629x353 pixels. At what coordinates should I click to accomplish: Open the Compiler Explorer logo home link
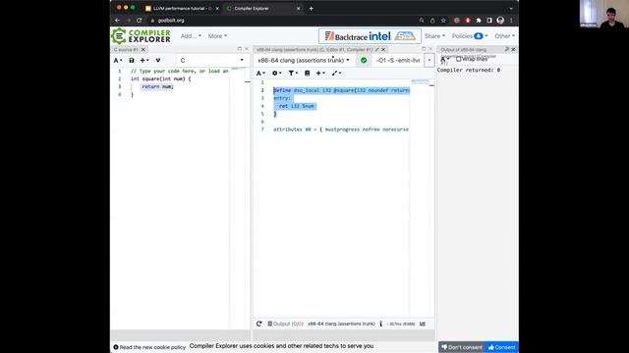(141, 36)
